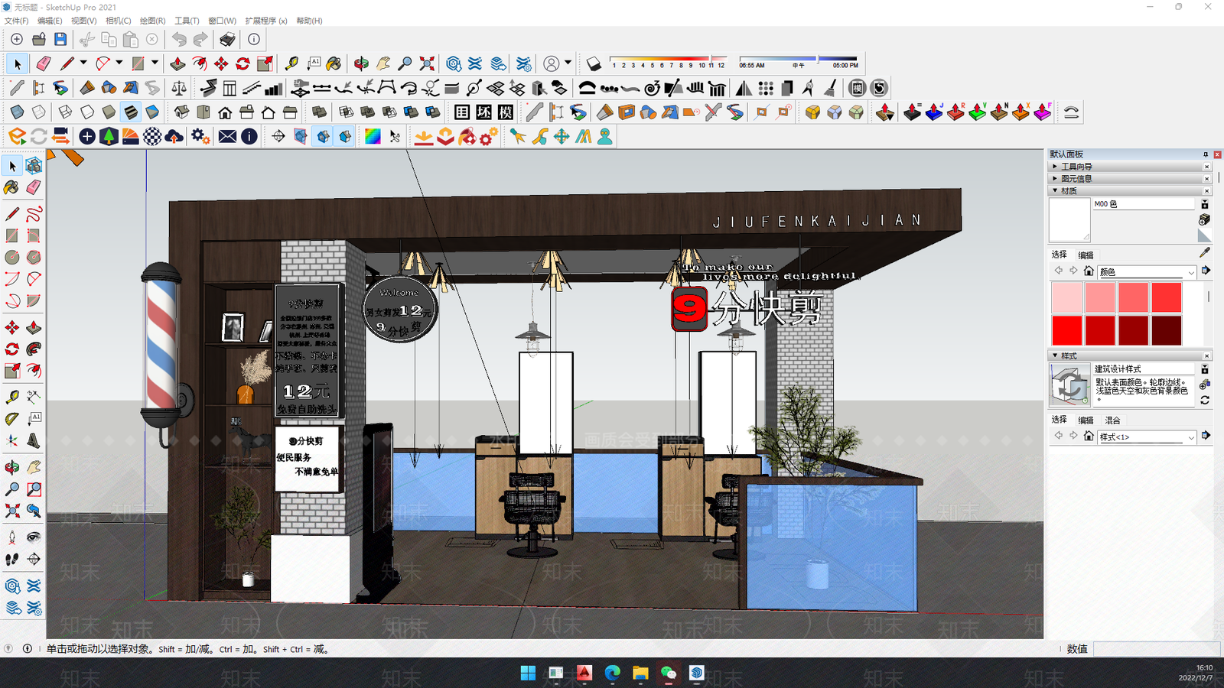Image resolution: width=1224 pixels, height=688 pixels.
Task: Enable the Shaded With Textures face style
Action: [x=131, y=112]
